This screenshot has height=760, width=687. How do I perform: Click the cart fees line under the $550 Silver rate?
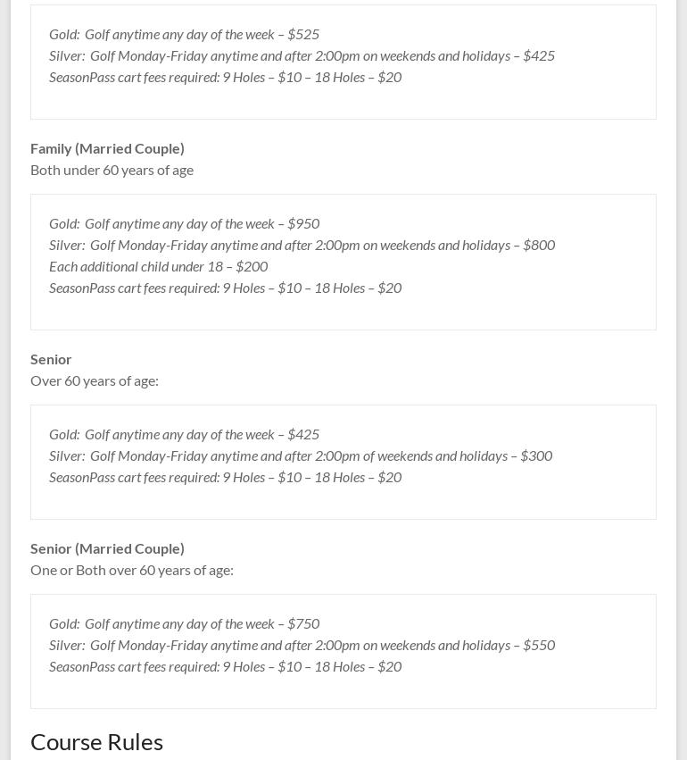(x=225, y=666)
